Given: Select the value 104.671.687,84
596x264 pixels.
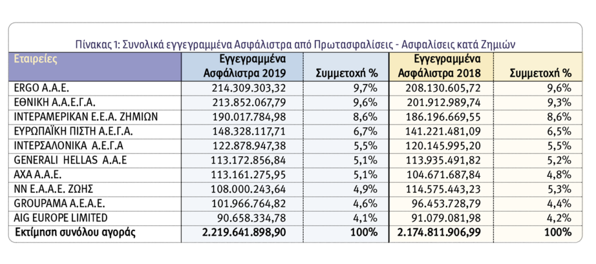Looking at the screenshot, I should (443, 175).
